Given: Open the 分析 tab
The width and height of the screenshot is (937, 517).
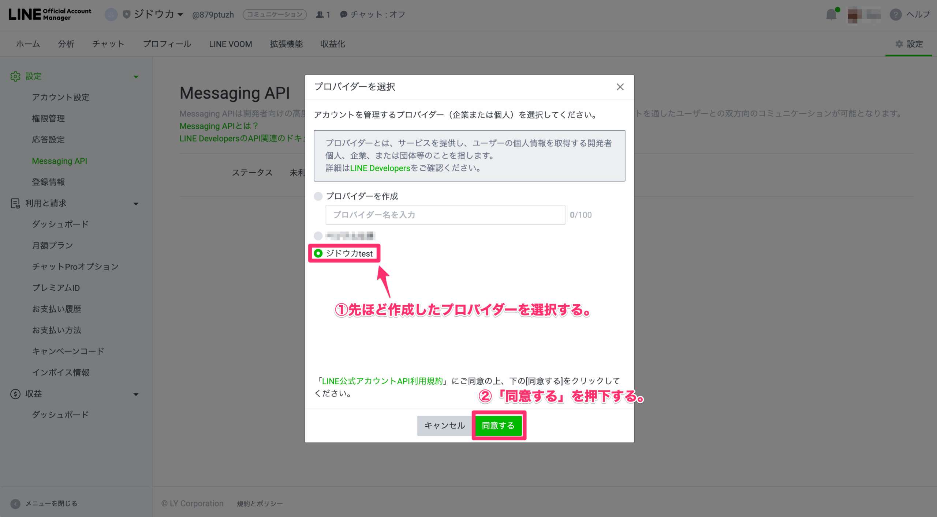Looking at the screenshot, I should click(66, 44).
